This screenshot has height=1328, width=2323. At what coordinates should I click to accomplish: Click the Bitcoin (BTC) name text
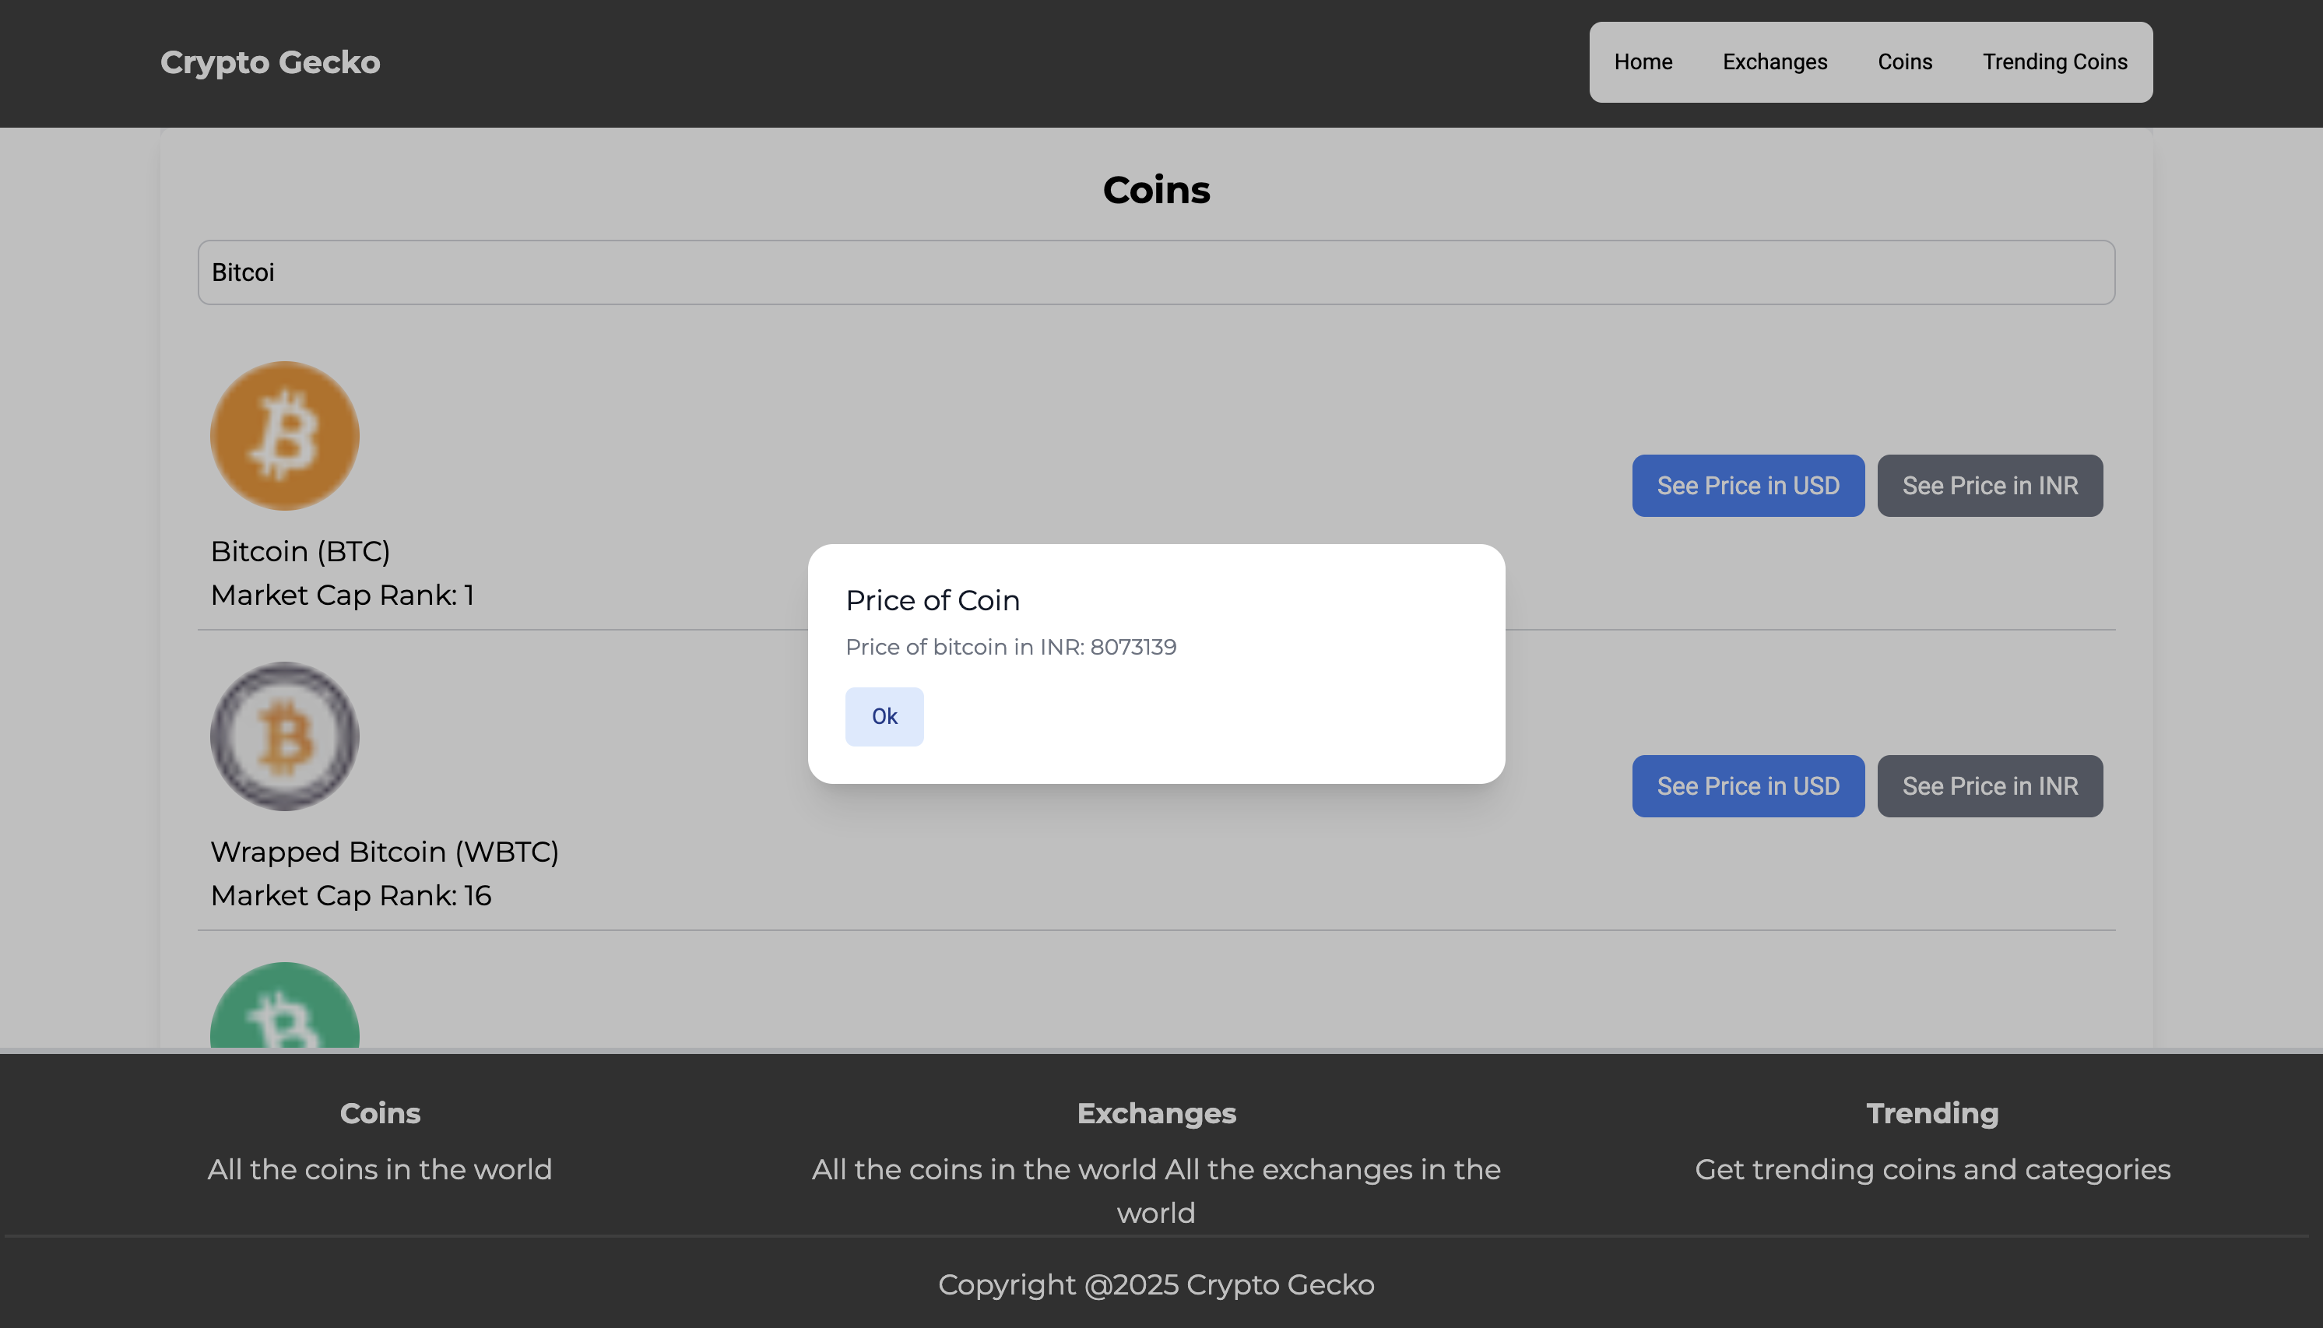click(300, 552)
